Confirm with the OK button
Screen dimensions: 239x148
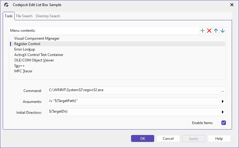tap(143, 138)
